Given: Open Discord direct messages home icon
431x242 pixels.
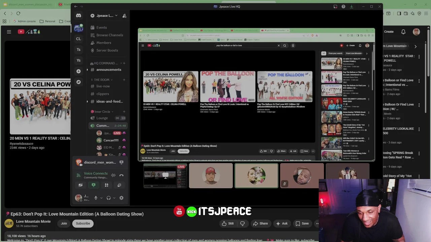Looking at the screenshot, I should point(78,15).
